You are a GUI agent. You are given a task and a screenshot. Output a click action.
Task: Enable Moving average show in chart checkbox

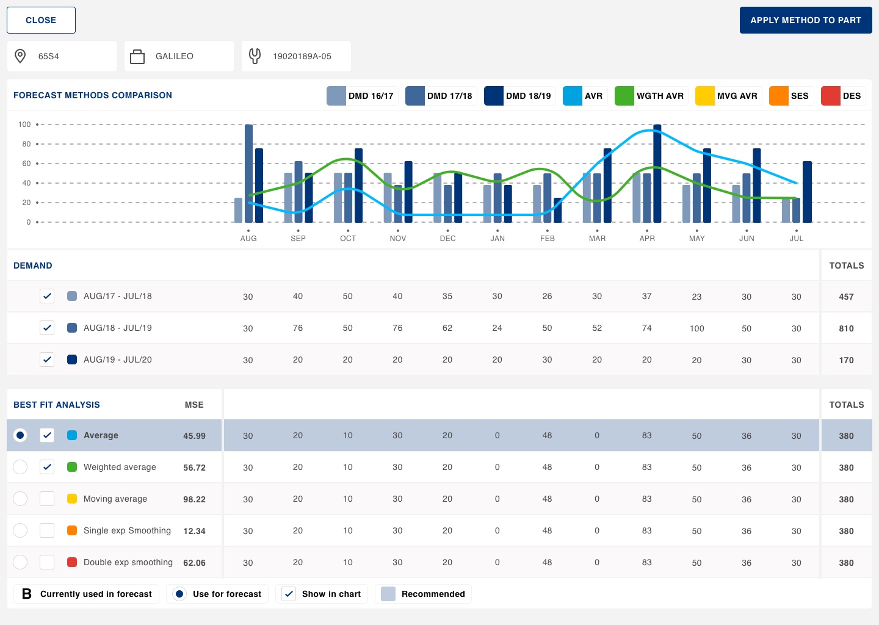coord(47,499)
